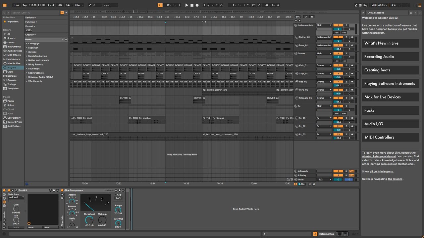Viewport: 424px width, 238px height.
Task: Open Perc_01 output routing dropdown
Action: pyautogui.click(x=324, y=90)
